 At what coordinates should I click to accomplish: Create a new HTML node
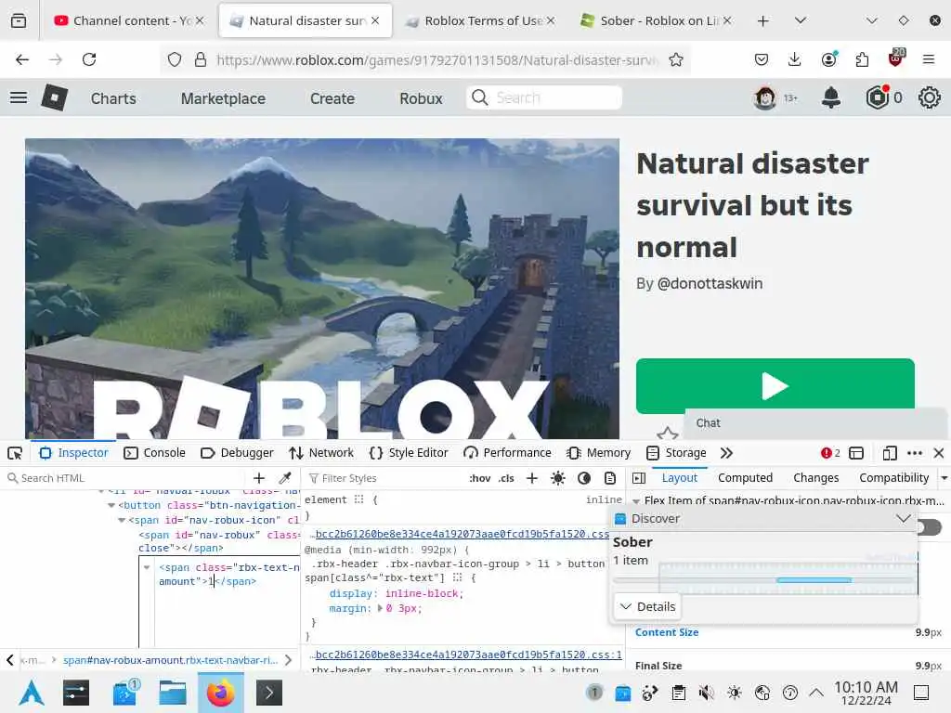(x=259, y=478)
